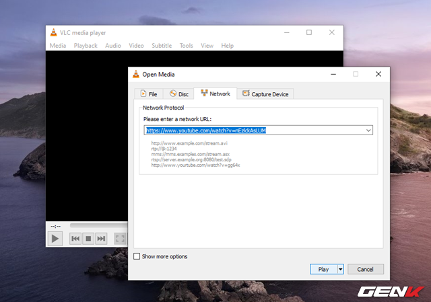Check the Show more options checkbox

pyautogui.click(x=137, y=256)
